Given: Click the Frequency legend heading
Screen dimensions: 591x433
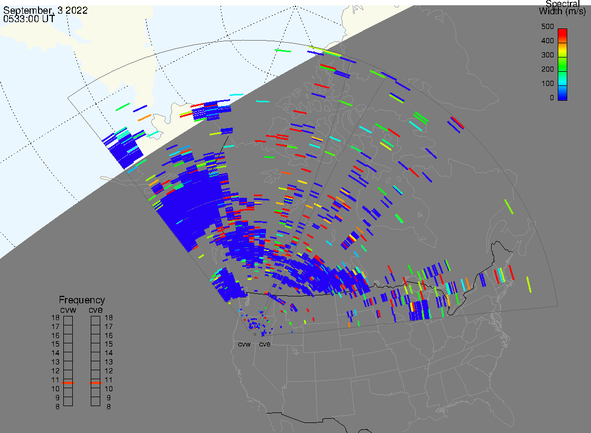Looking at the screenshot, I should [x=82, y=300].
